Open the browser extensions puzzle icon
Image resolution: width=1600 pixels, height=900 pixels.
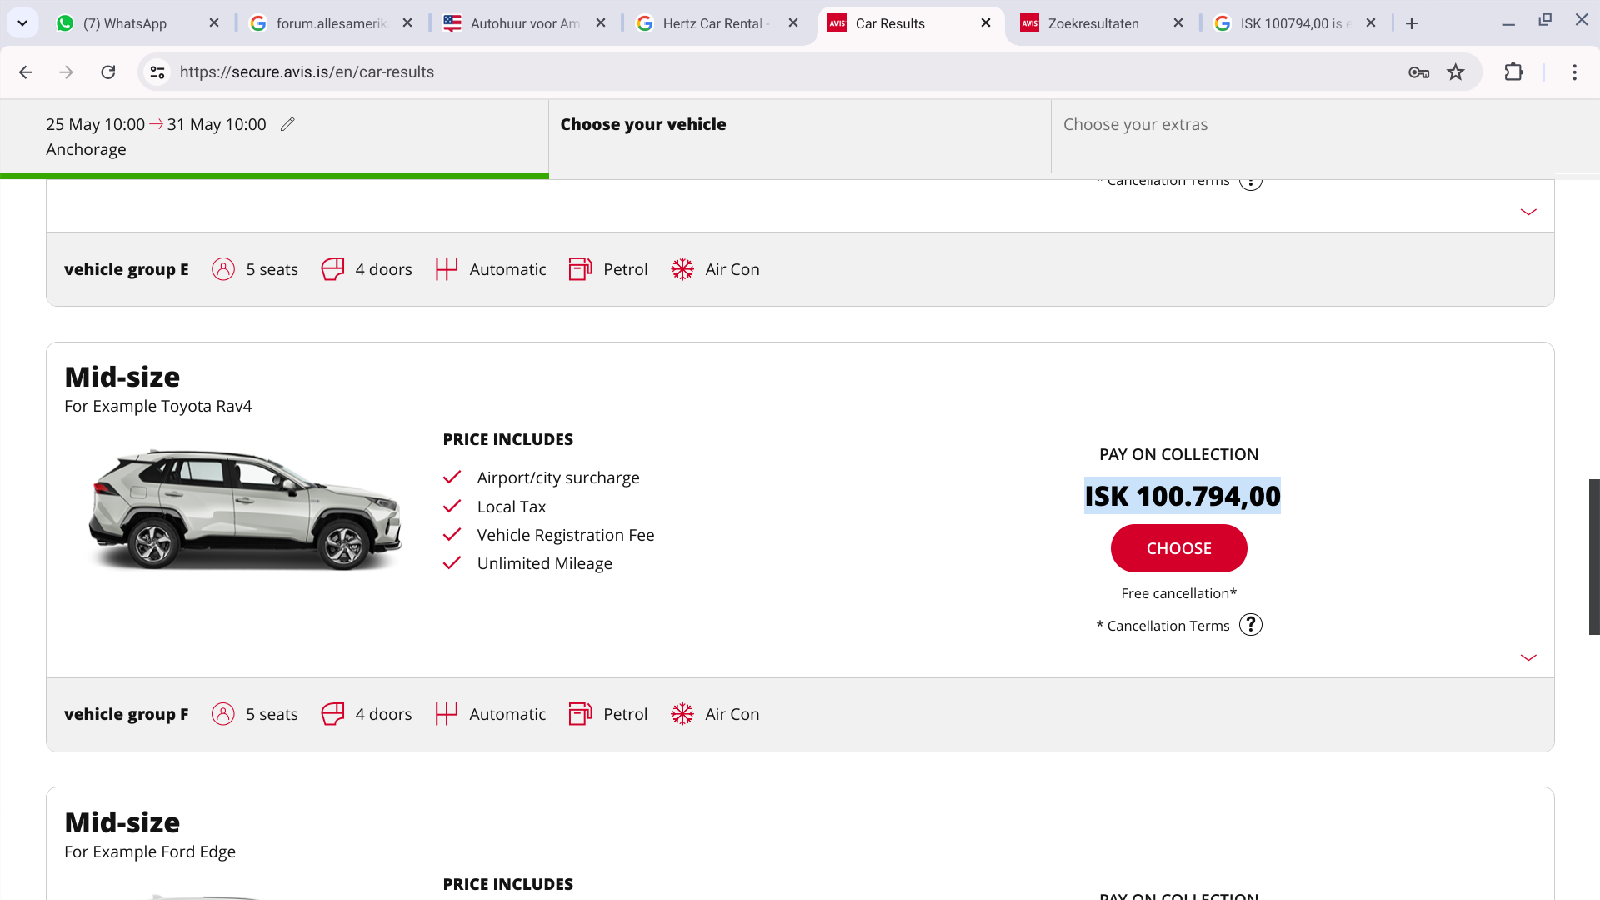pos(1513,72)
